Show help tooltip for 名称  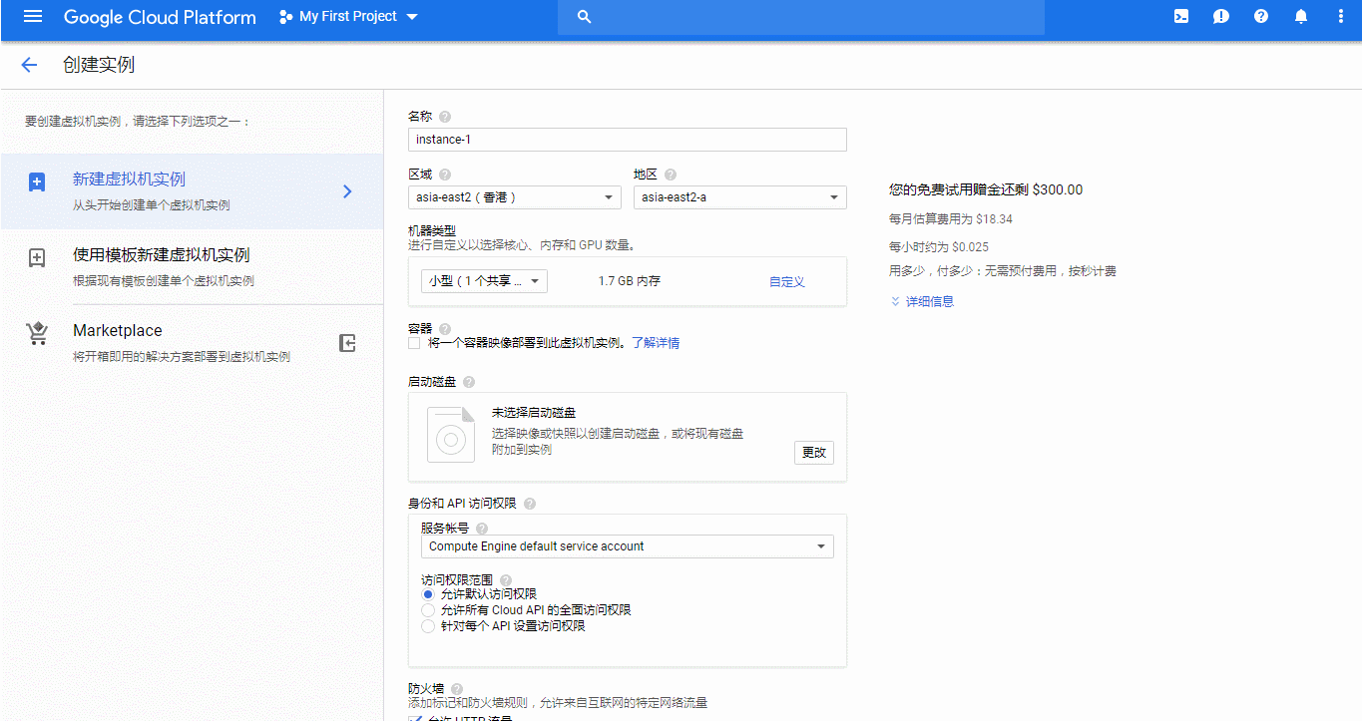pos(445,117)
